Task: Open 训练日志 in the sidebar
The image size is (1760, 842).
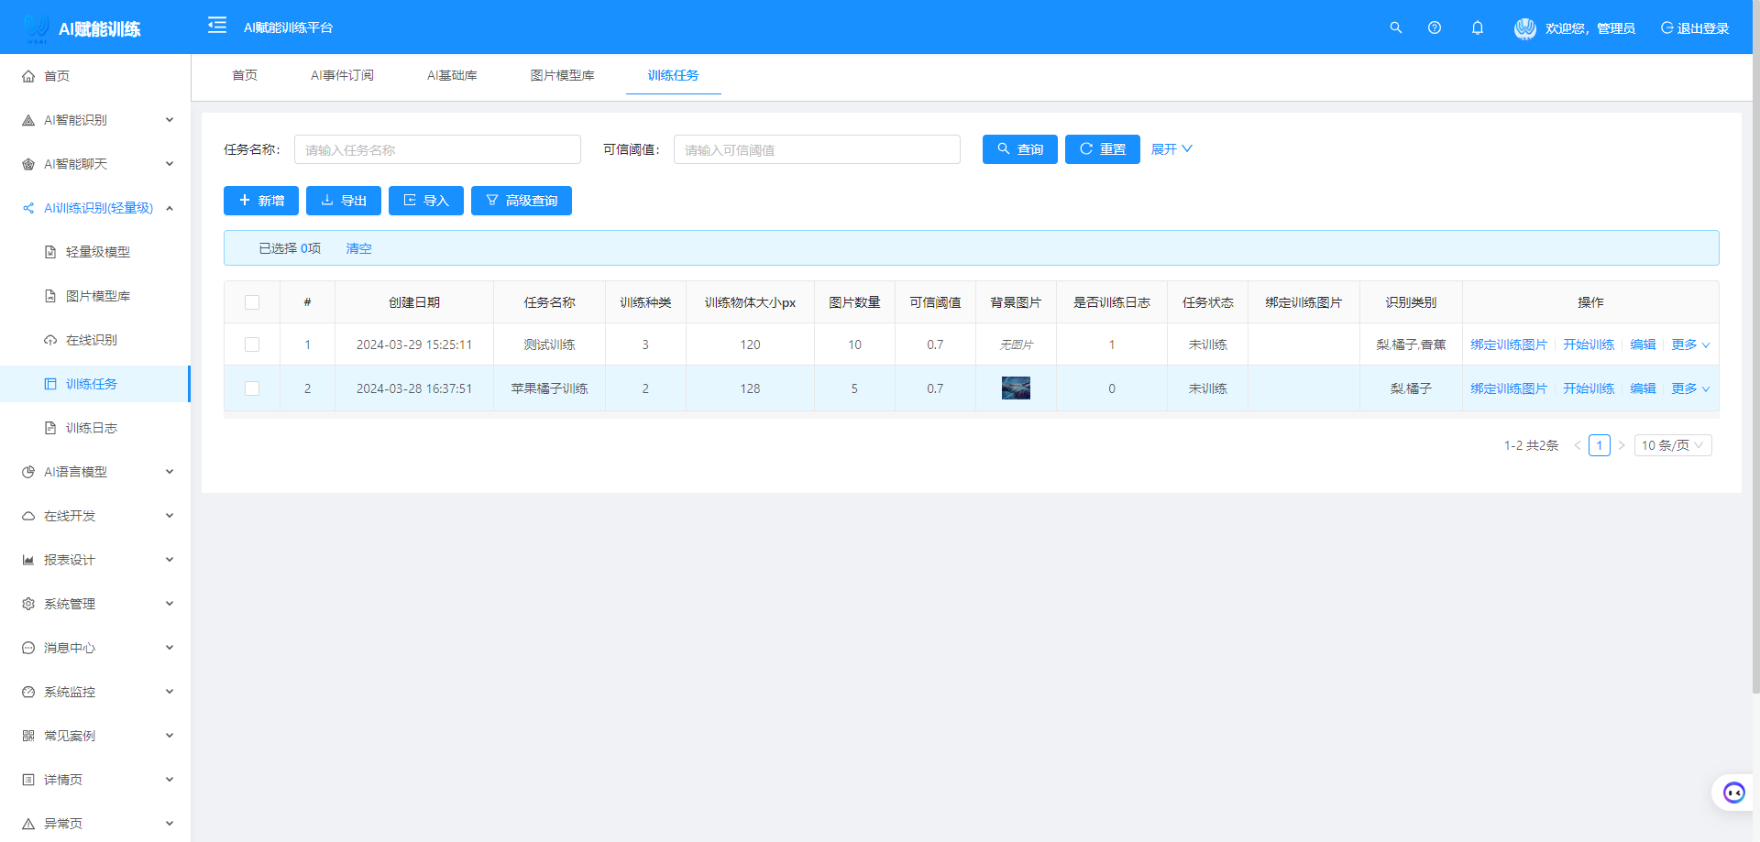Action: point(91,428)
